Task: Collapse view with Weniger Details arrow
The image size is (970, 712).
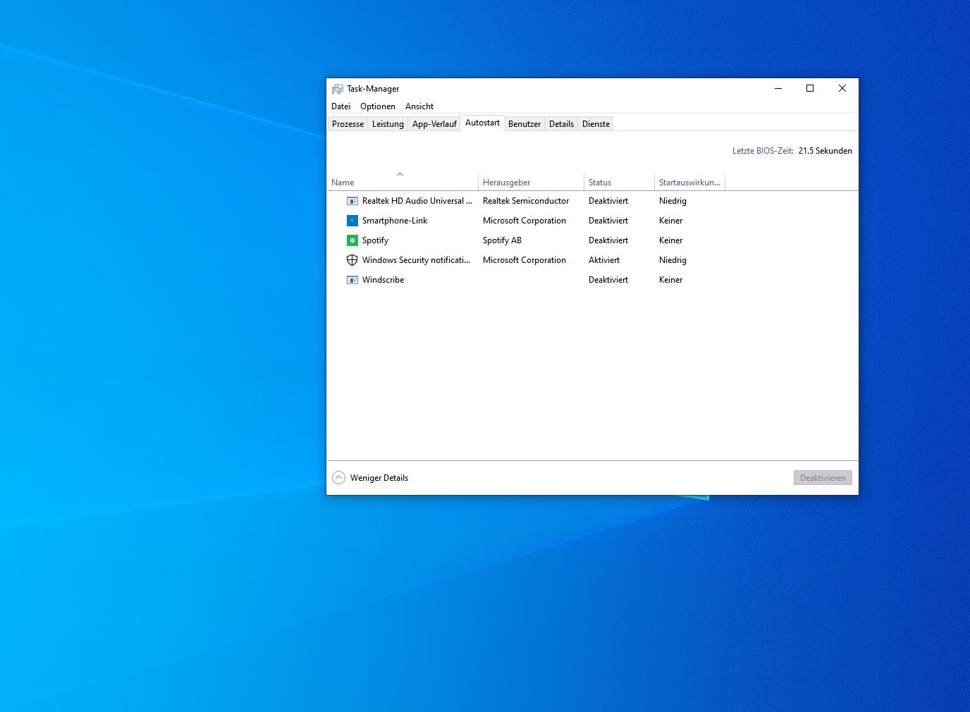Action: pos(338,478)
